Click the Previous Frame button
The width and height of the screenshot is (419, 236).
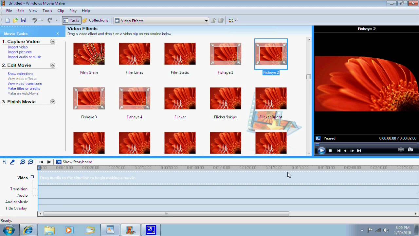(x=346, y=151)
